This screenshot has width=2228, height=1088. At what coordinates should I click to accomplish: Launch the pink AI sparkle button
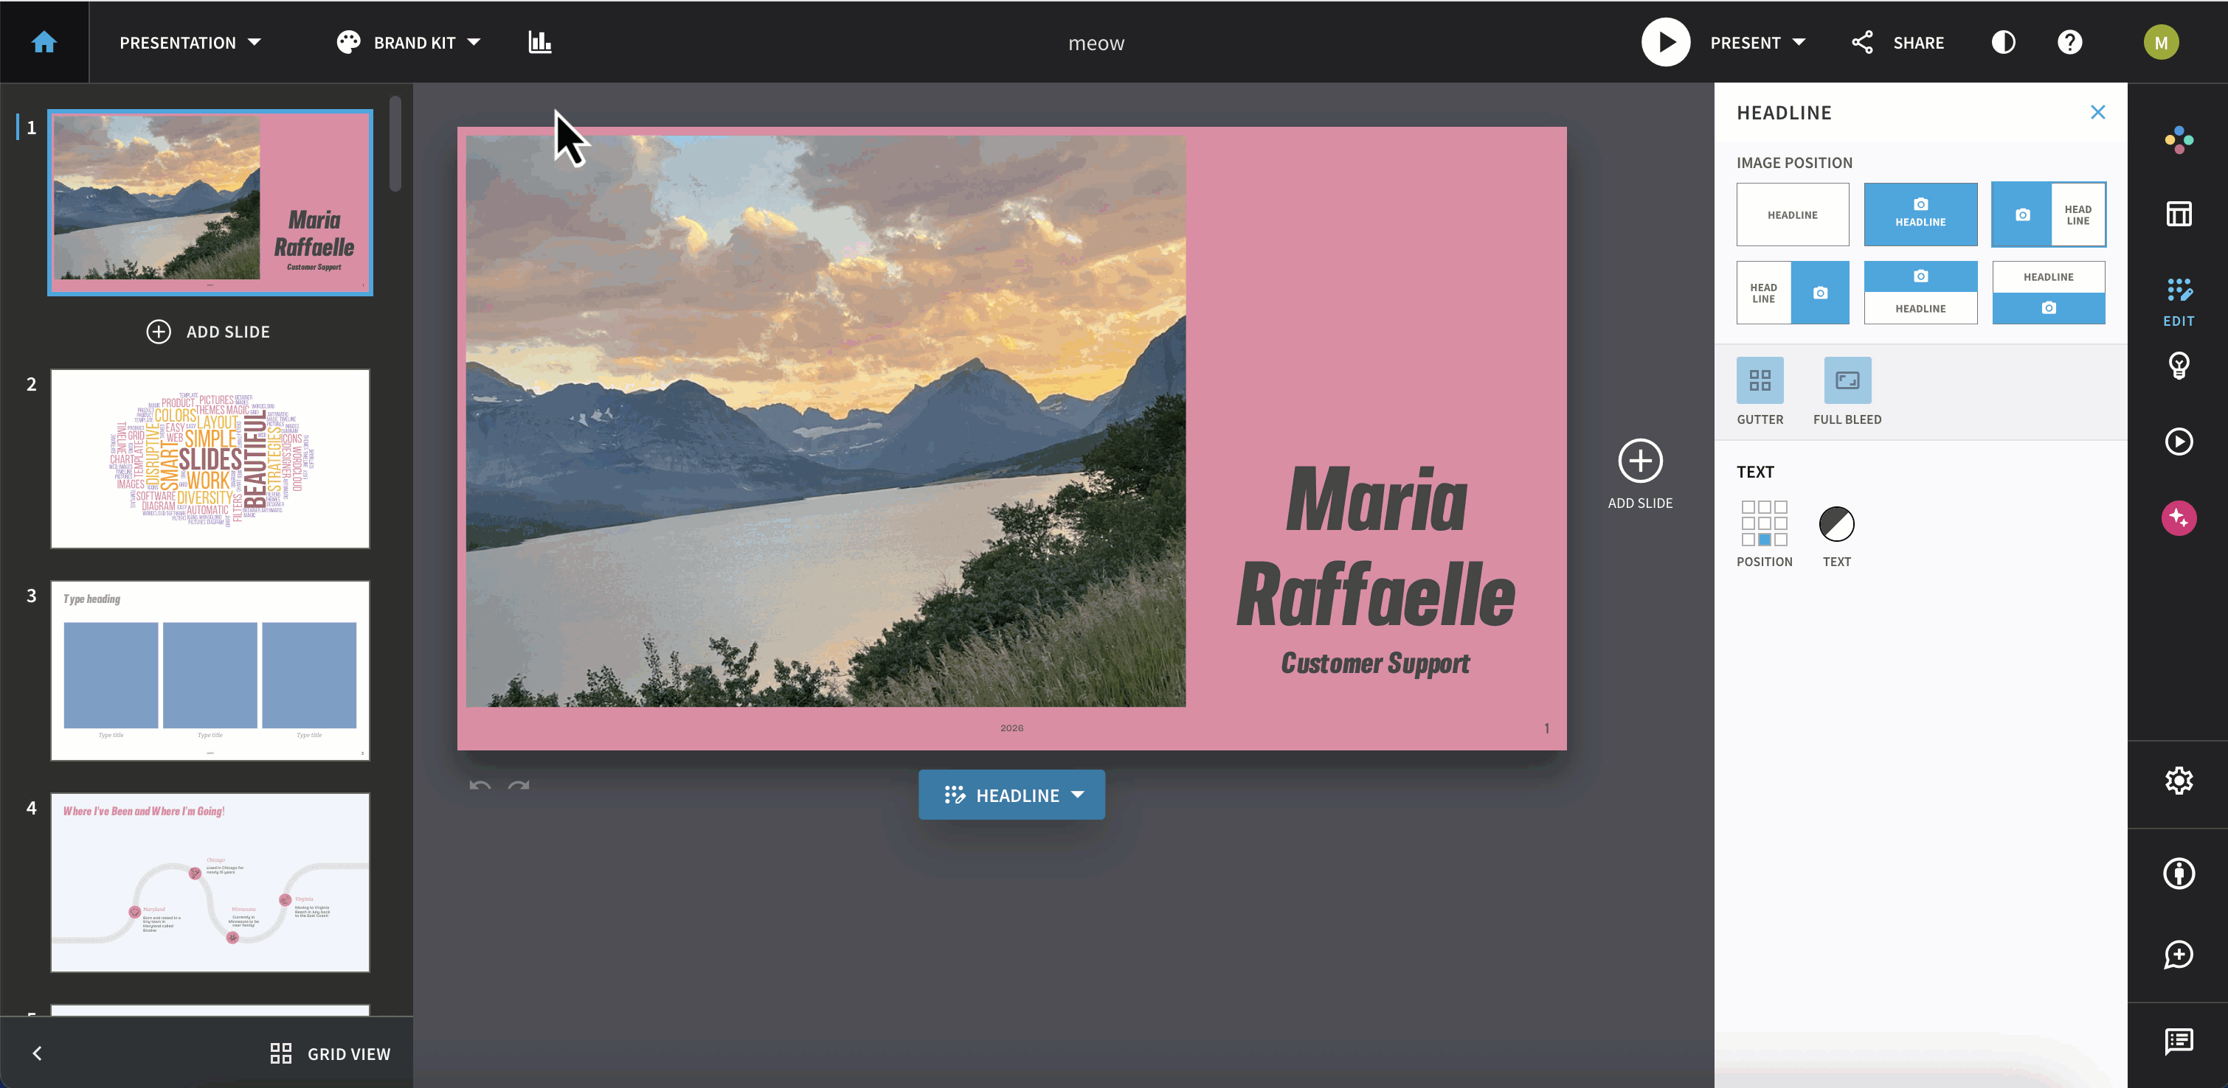[x=2178, y=517]
